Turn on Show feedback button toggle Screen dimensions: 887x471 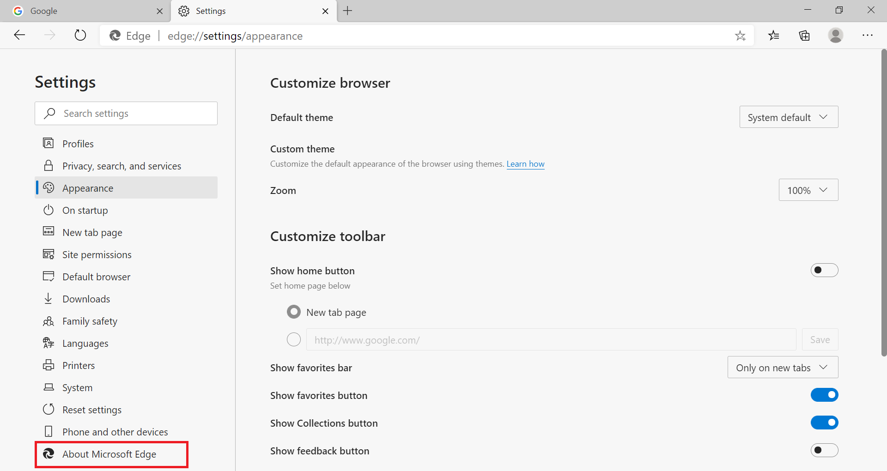tap(824, 450)
